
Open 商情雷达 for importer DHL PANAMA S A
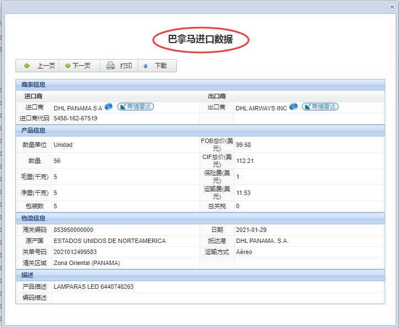pos(135,107)
